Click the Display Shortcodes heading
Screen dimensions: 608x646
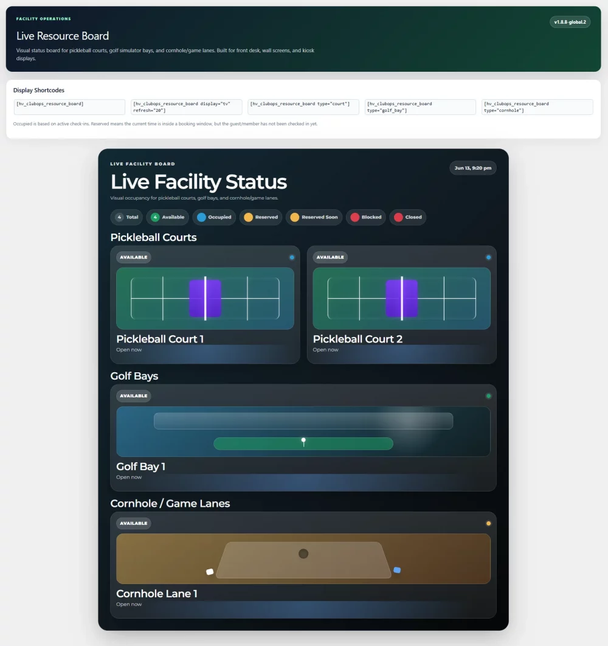point(39,90)
